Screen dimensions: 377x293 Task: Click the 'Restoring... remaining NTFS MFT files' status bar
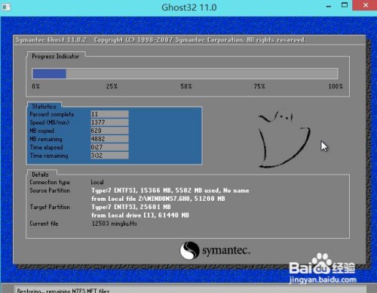coord(189,290)
